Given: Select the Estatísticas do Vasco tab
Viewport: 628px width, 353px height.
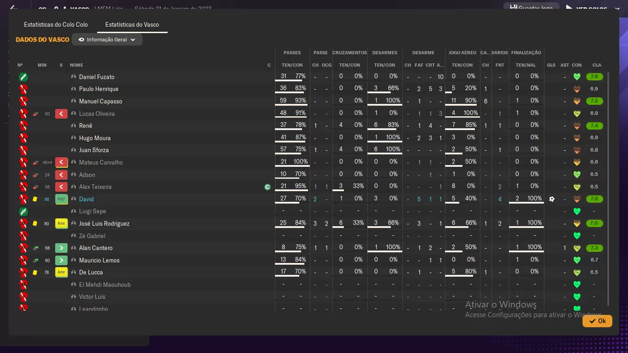Looking at the screenshot, I should [x=132, y=24].
